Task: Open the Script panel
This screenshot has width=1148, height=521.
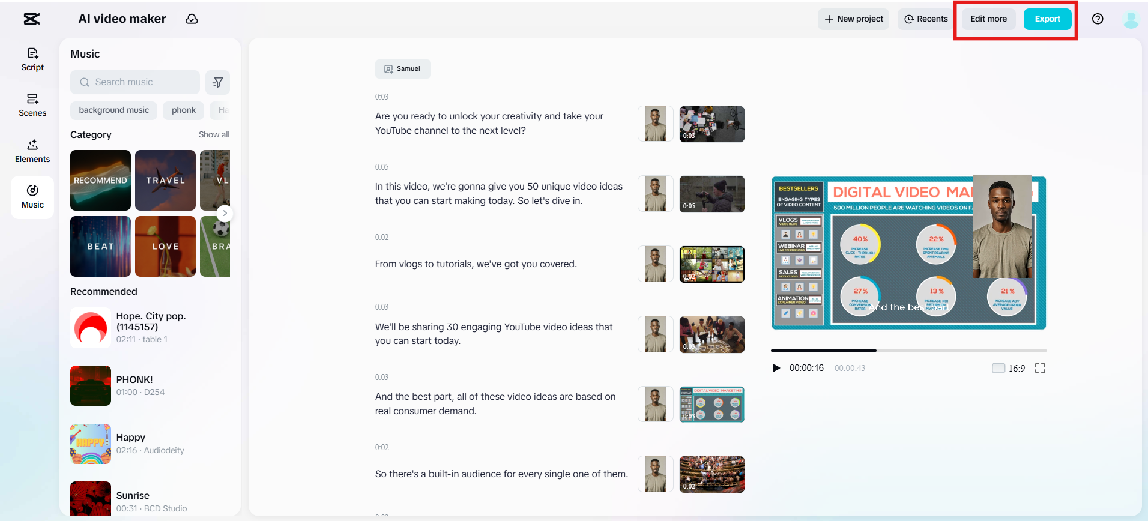Action: pos(32,59)
